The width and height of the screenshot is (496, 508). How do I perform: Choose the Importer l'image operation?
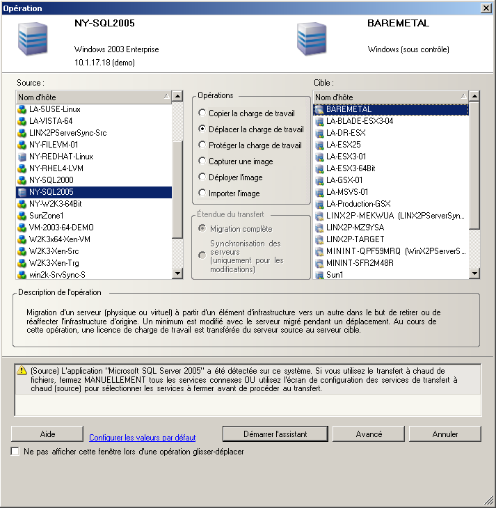click(202, 193)
